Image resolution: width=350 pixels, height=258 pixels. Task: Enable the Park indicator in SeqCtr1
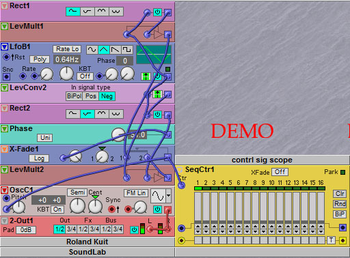[342, 172]
